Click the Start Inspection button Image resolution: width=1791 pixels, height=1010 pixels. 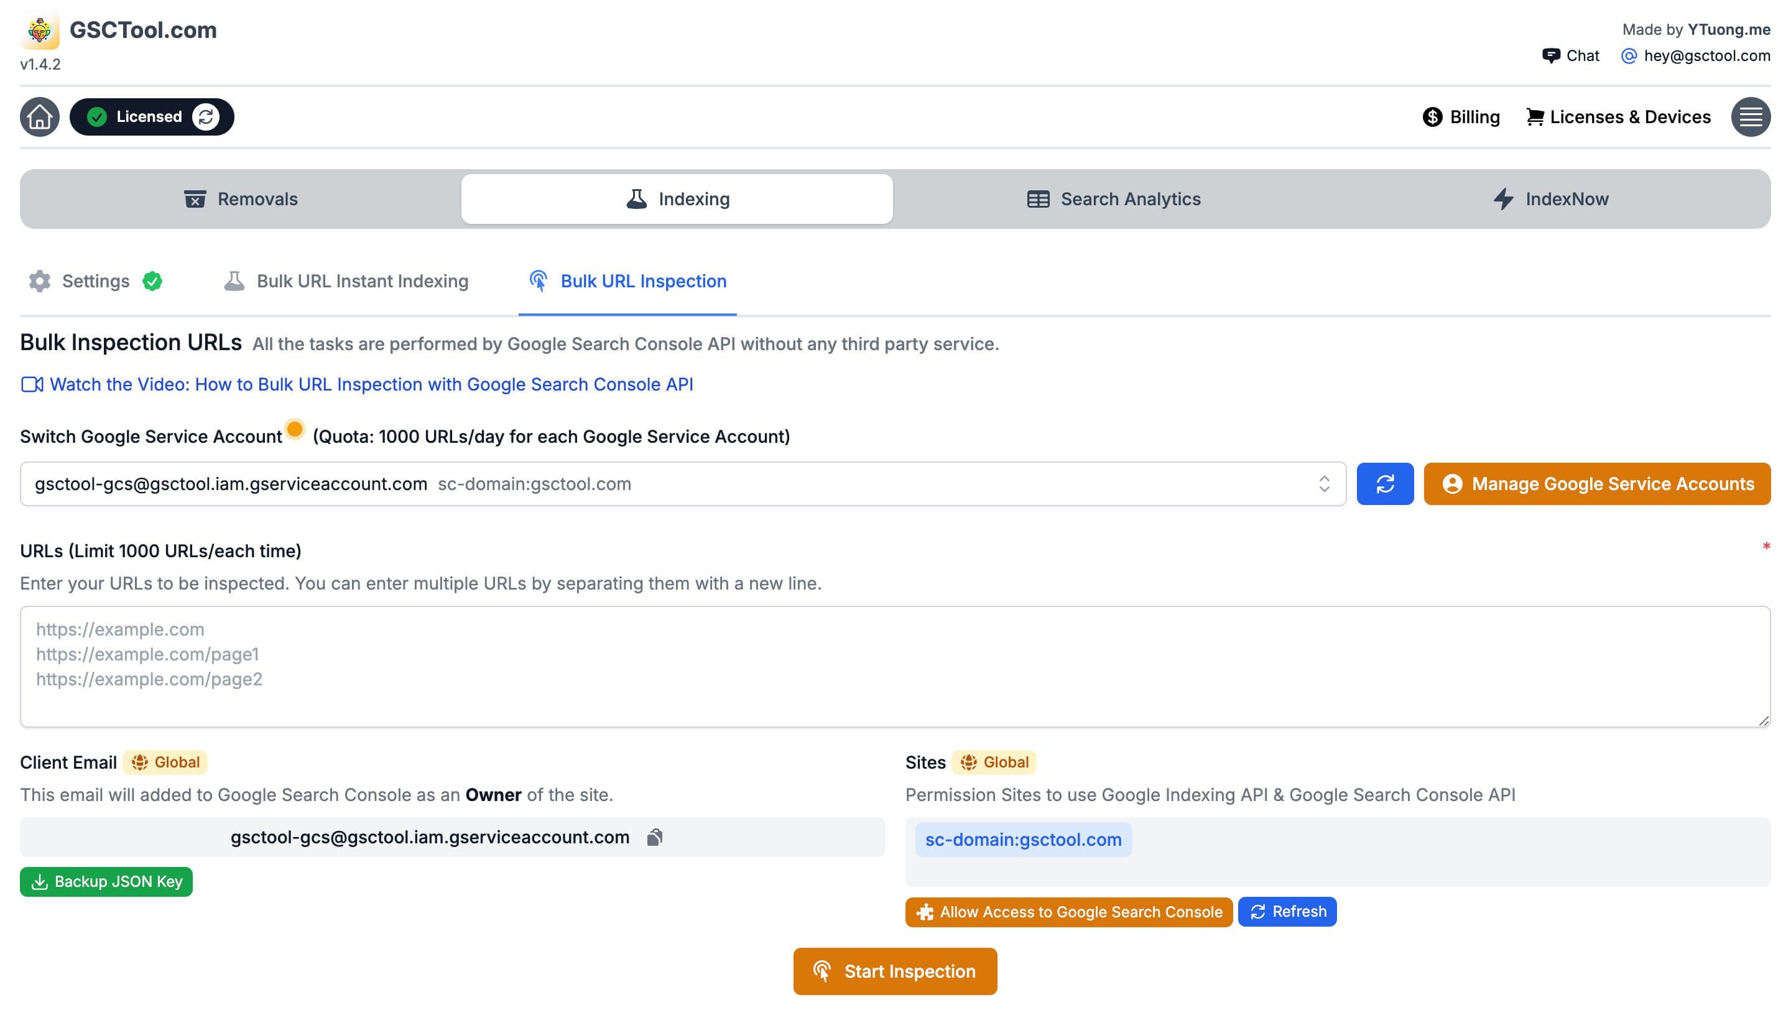click(895, 971)
